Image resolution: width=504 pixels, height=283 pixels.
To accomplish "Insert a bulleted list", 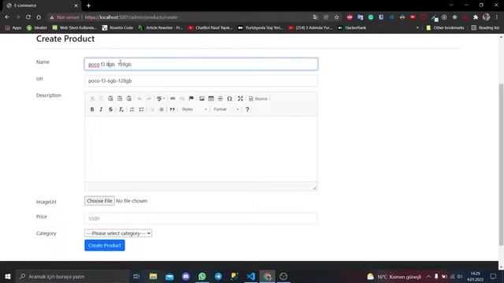I will [x=142, y=109].
